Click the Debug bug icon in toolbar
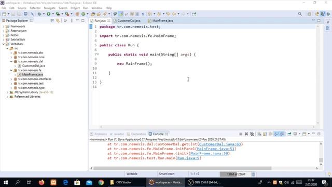 click(x=39, y=14)
